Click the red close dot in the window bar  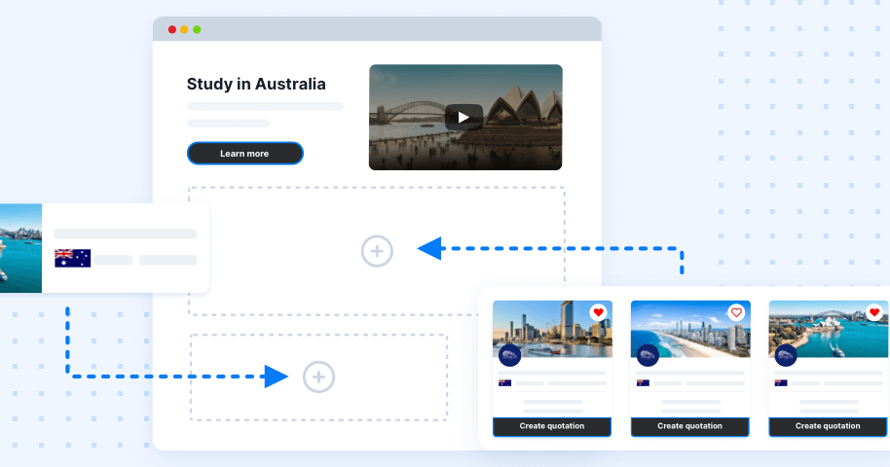[x=172, y=29]
